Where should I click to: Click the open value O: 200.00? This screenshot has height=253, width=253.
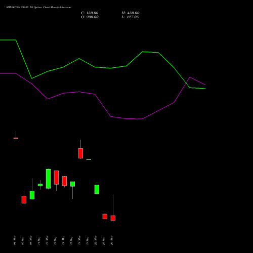tap(90, 17)
